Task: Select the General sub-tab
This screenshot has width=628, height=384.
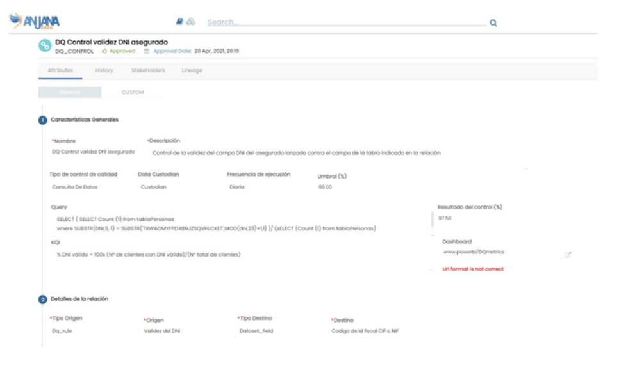Action: click(x=70, y=92)
